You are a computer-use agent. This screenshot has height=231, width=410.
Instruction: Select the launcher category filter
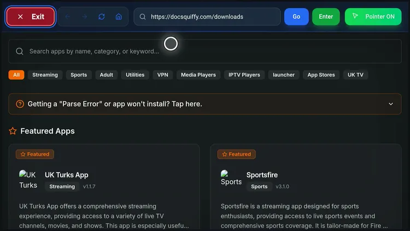click(284, 75)
